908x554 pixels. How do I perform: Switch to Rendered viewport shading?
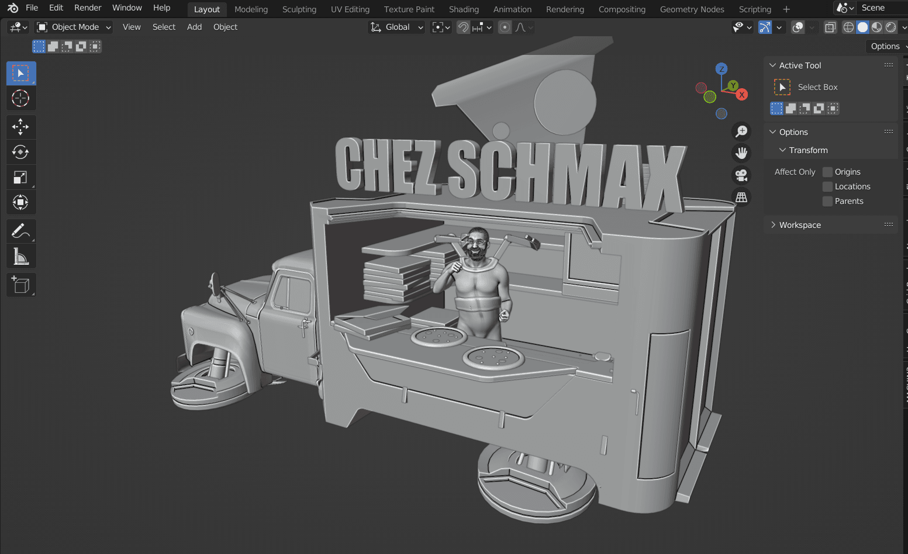890,27
